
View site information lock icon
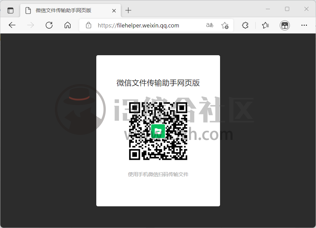(x=88, y=25)
